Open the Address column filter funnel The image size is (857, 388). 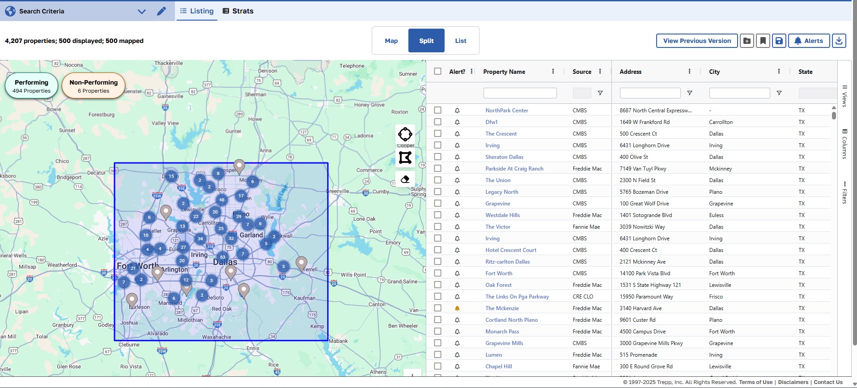(690, 93)
